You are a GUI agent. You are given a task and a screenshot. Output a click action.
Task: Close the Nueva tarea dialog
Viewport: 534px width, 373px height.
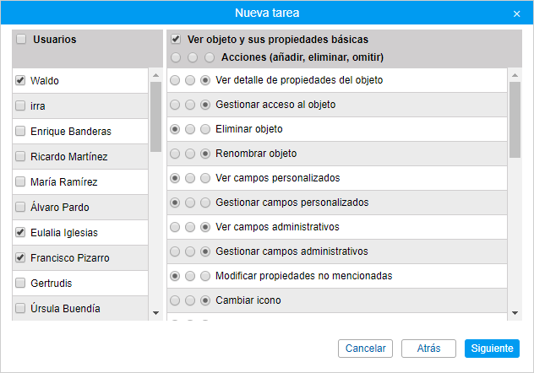516,14
